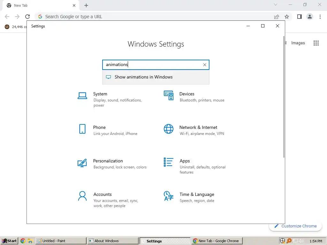Image resolution: width=327 pixels, height=245 pixels.
Task: Switch to New Tab - Google Chrome taskbar button
Action: (217, 241)
